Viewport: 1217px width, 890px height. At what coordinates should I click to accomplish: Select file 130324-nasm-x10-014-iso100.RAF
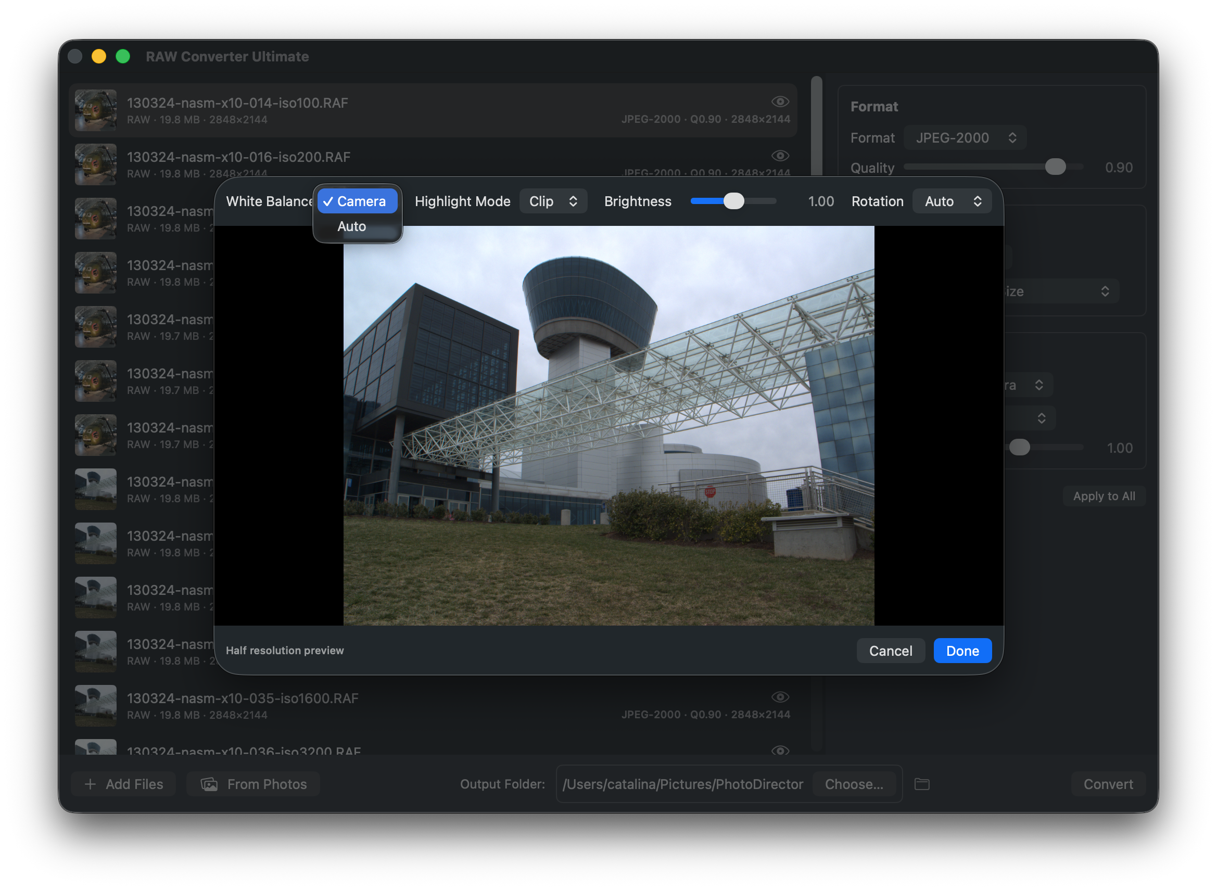coord(433,110)
